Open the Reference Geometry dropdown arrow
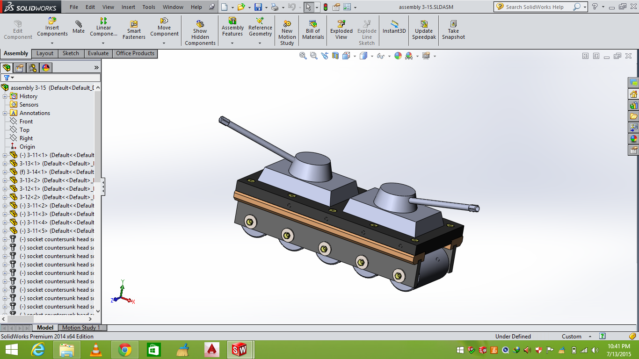639x359 pixels. pos(260,43)
